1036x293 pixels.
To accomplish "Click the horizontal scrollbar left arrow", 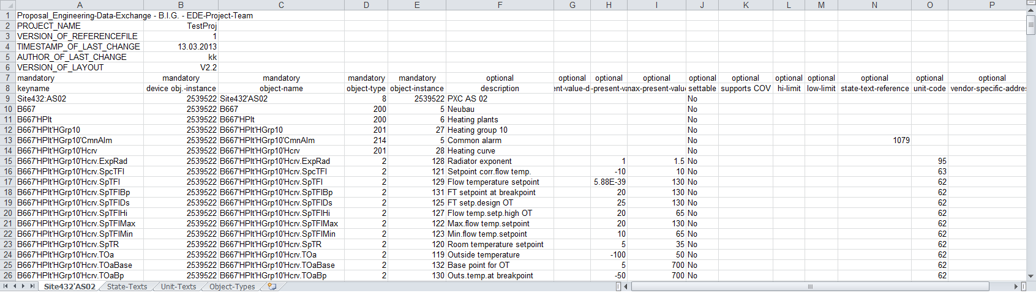I will (x=626, y=286).
